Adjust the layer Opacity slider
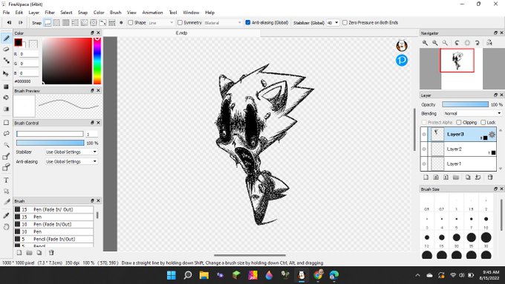The height and width of the screenshot is (284, 505). [465, 104]
